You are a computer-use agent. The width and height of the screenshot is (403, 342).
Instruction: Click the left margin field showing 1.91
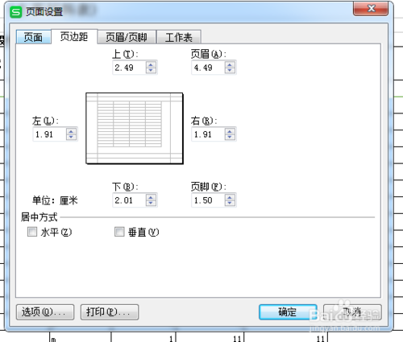(50, 134)
